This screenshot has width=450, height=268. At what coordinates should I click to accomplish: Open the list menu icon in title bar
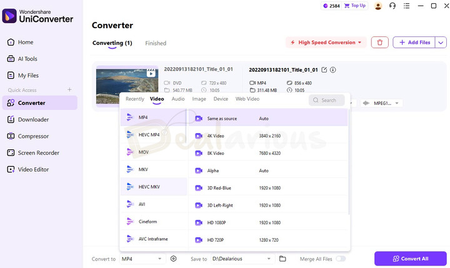point(406,6)
